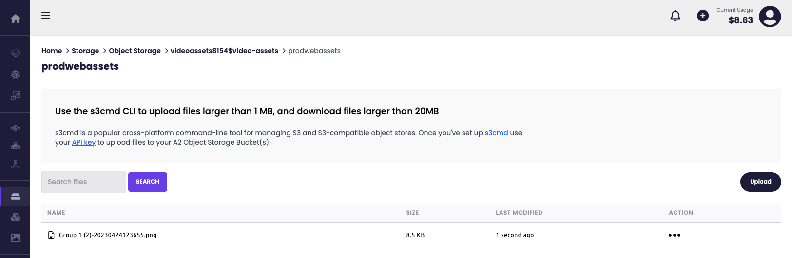Follow the API key link
Image resolution: width=792 pixels, height=258 pixels.
pyautogui.click(x=84, y=142)
